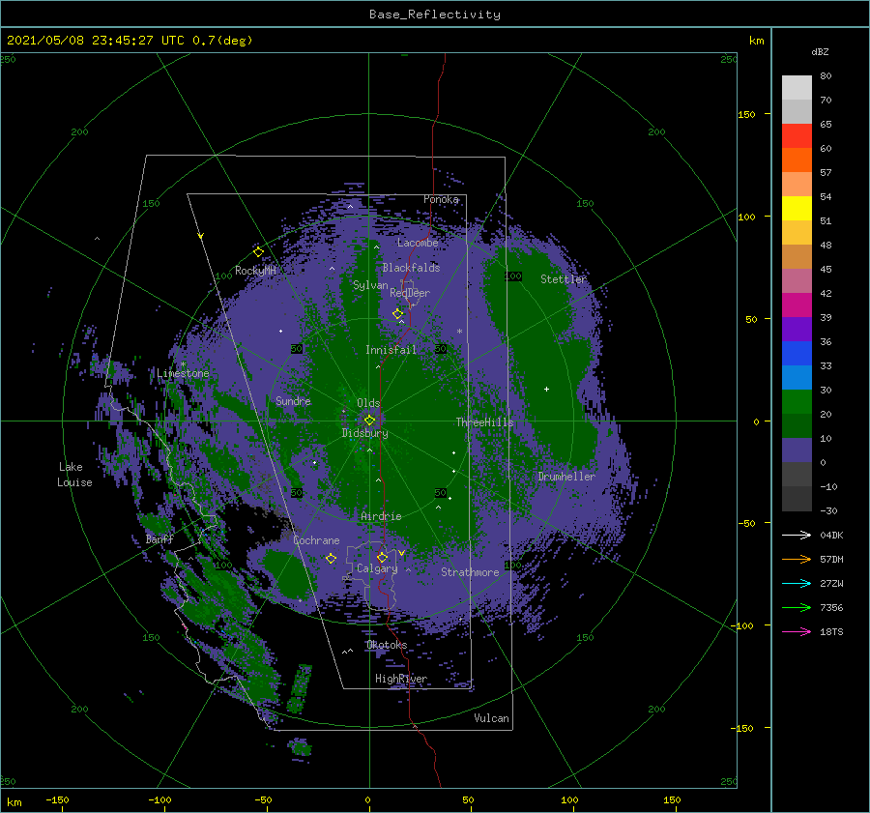
Task: Pick the purple-blue swatch between 10 and 0 dBZ
Action: 797,450
